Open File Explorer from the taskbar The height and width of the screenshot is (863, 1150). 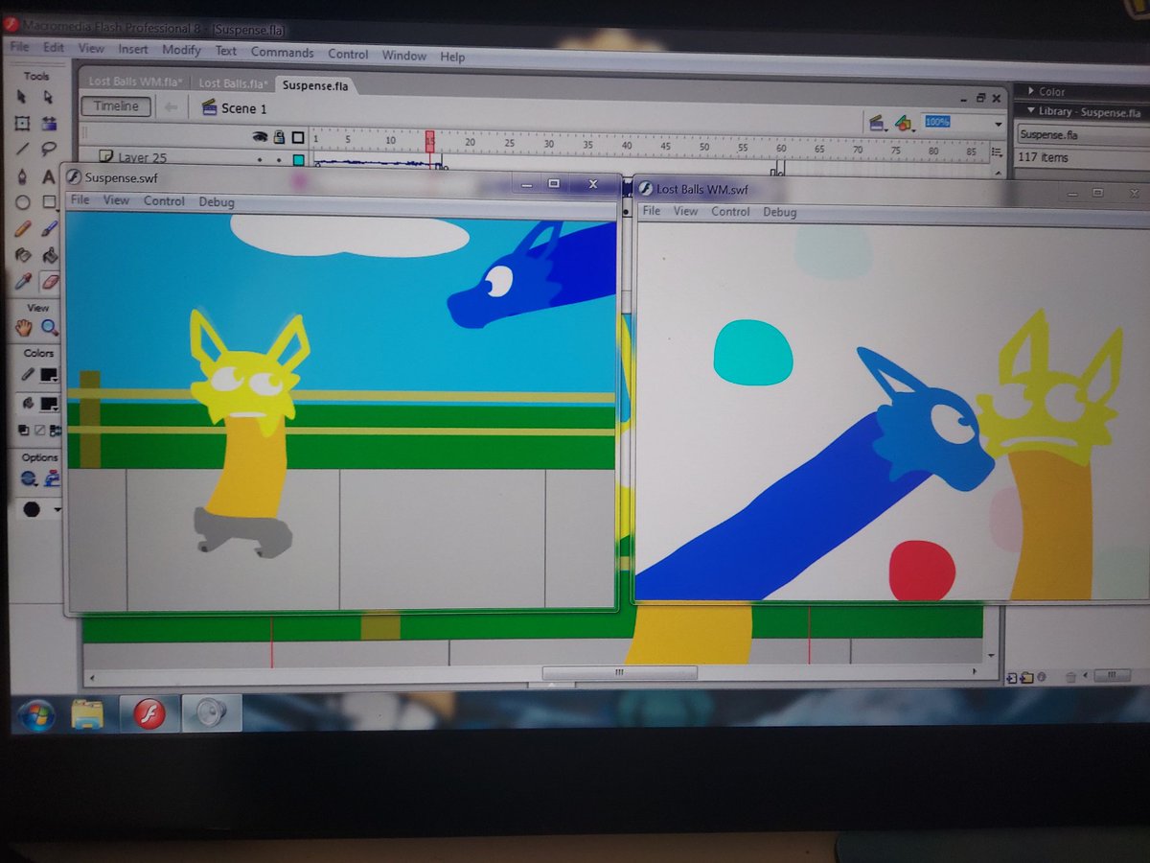pyautogui.click(x=87, y=714)
